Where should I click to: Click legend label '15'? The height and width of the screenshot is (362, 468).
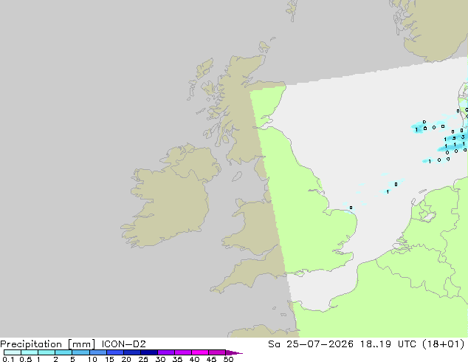(x=109, y=359)
